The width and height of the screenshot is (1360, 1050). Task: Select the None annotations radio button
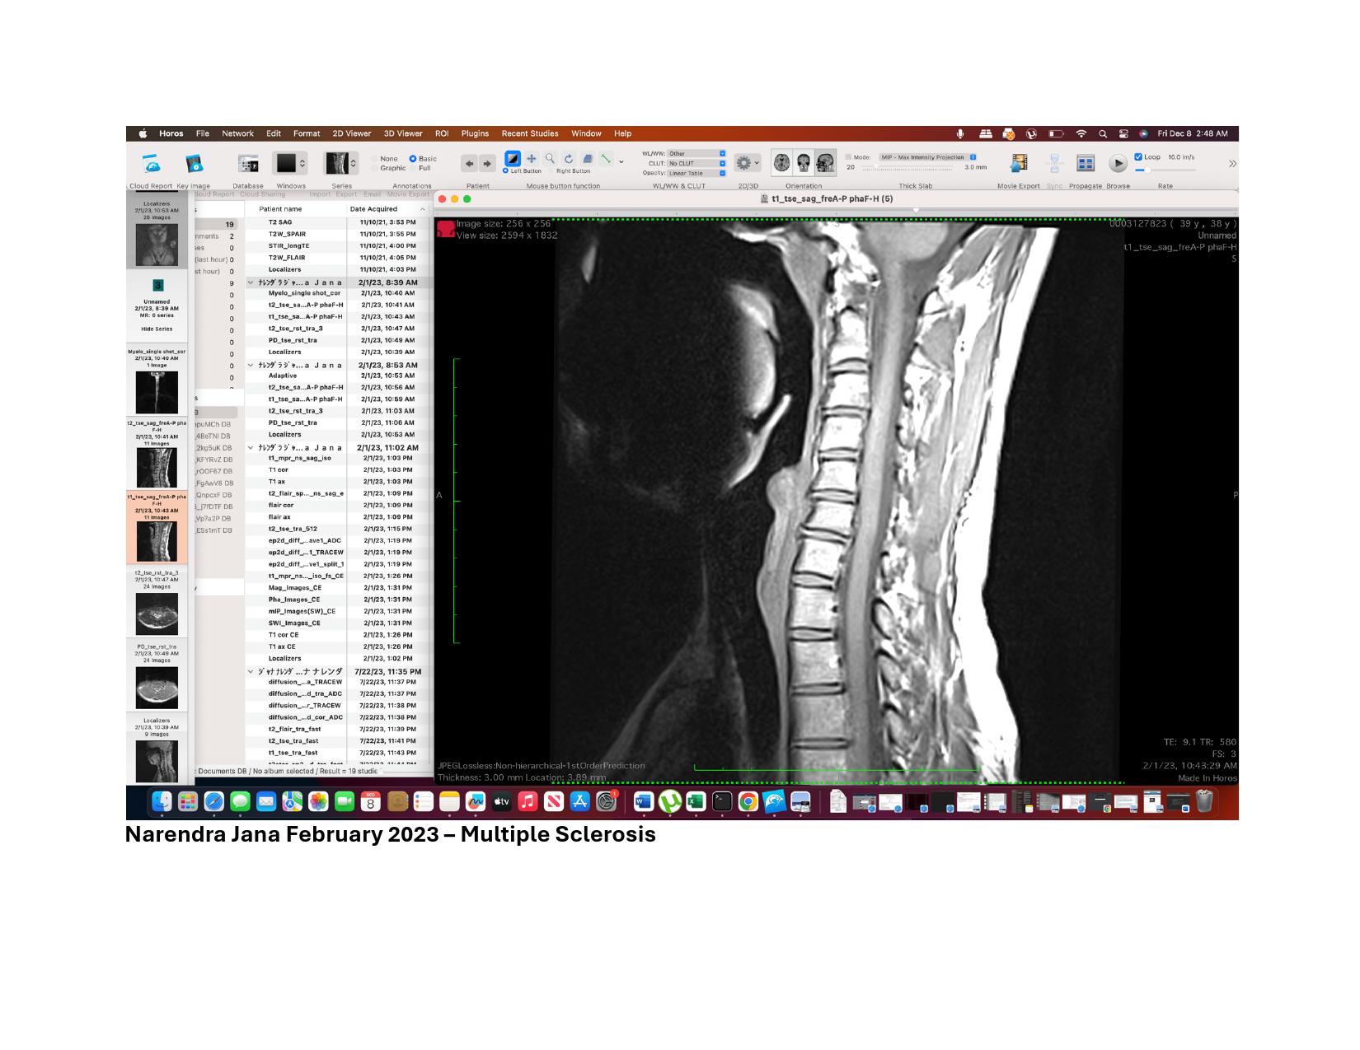point(375,159)
